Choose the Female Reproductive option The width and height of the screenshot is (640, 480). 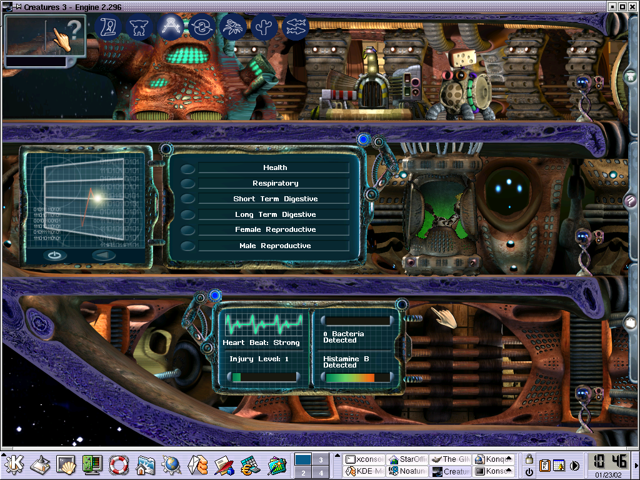click(x=275, y=230)
